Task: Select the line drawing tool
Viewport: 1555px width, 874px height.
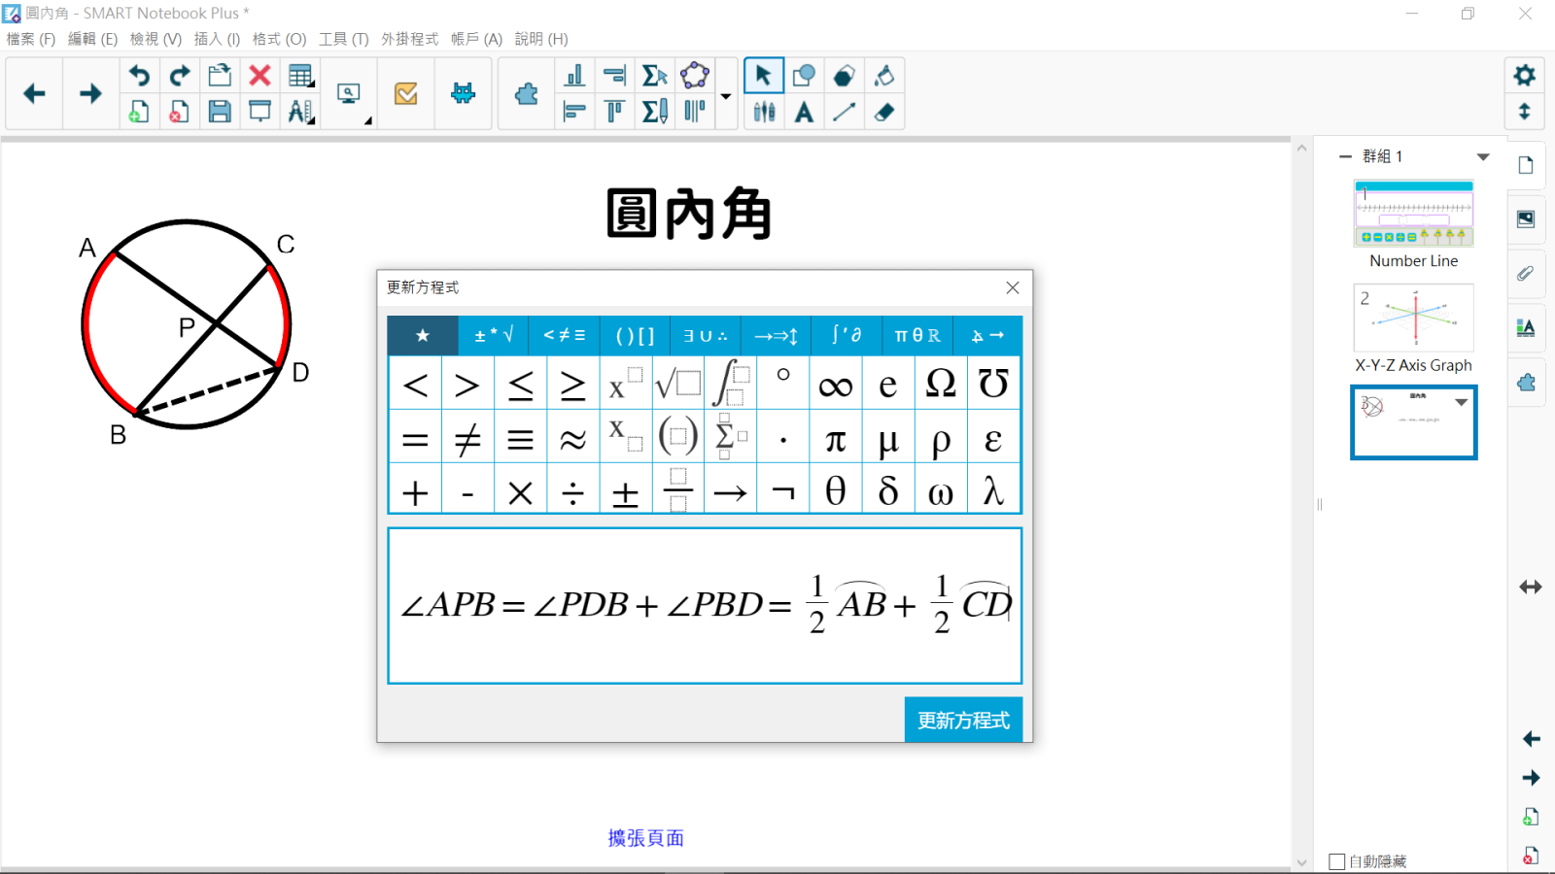Action: tap(844, 112)
